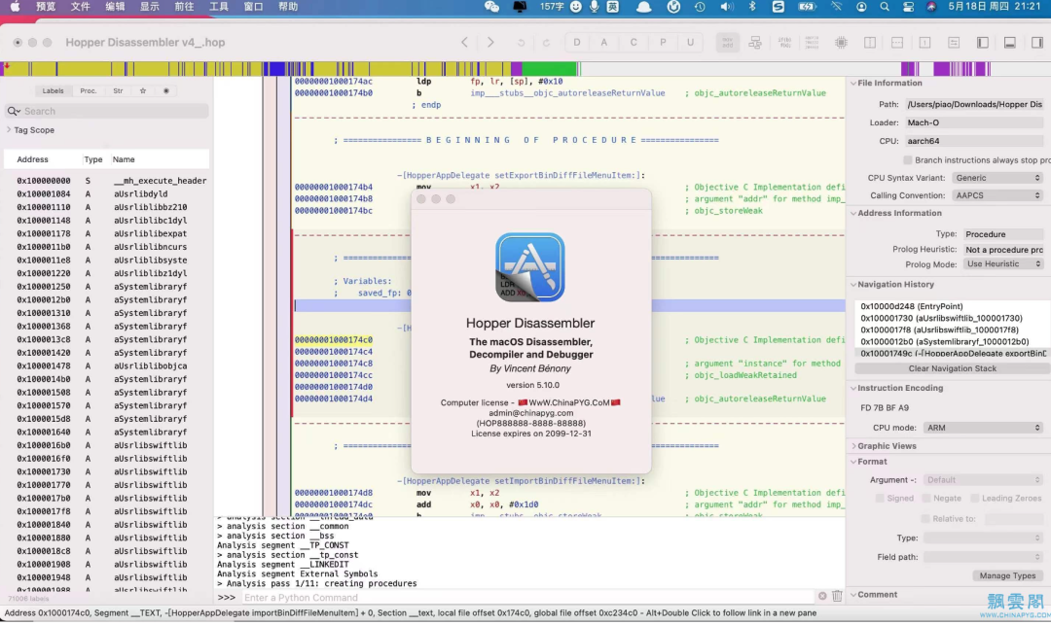
Task: Click the sliders settings toolbar icon
Action: coord(954,42)
